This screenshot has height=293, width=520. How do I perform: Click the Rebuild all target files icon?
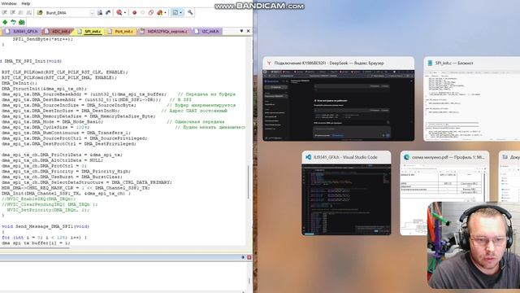click(13, 13)
